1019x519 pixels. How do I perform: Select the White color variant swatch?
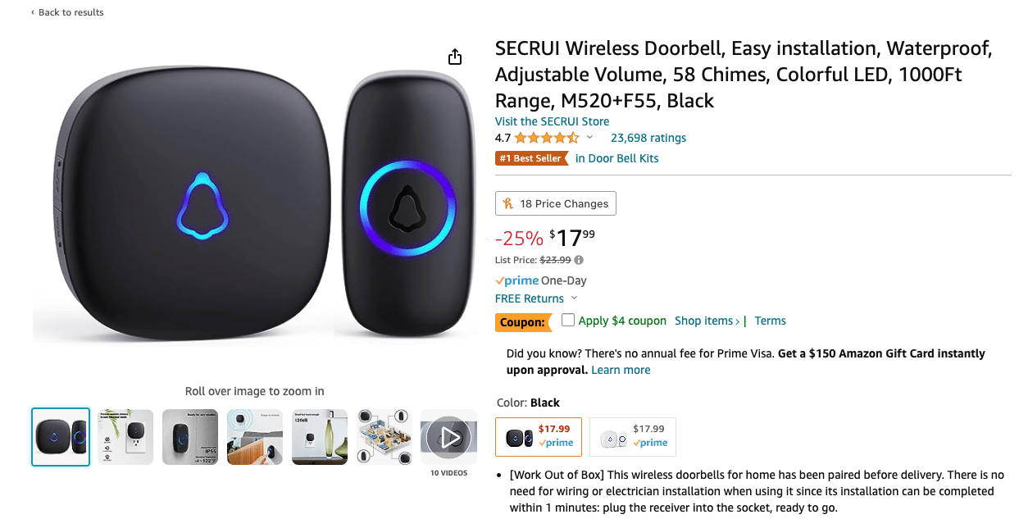tap(632, 436)
